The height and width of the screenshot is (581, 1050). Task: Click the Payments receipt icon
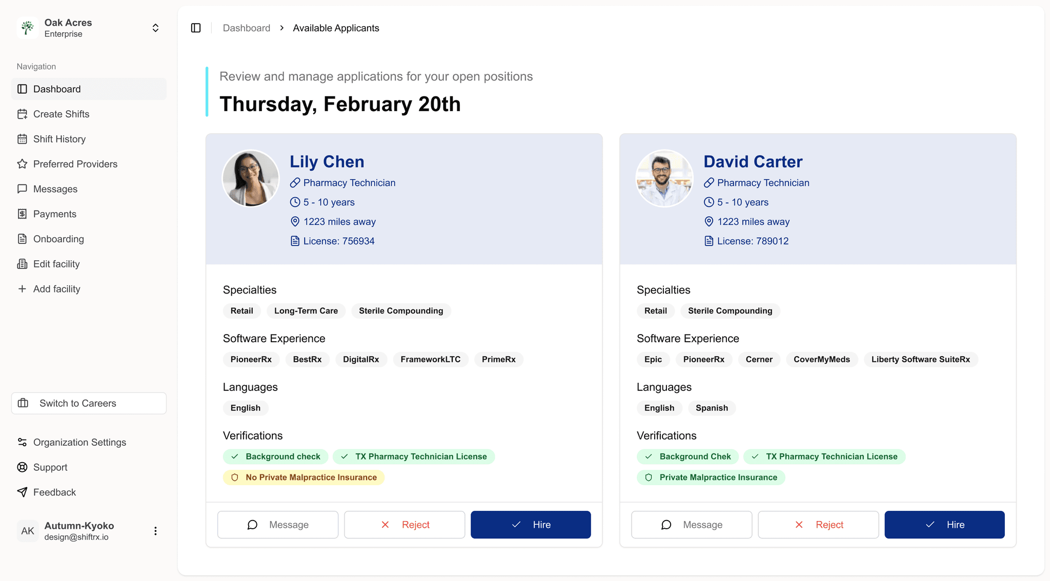(x=22, y=214)
